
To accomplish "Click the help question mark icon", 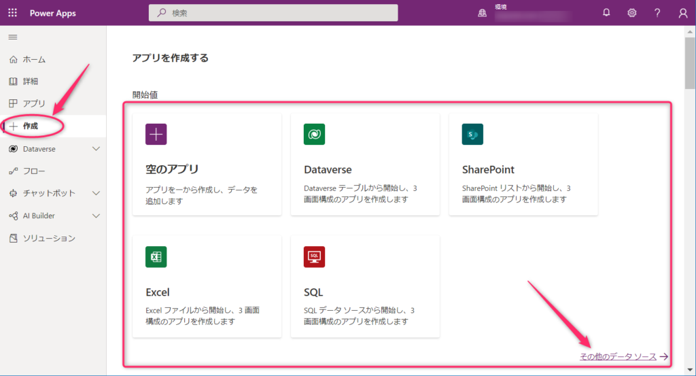I will (x=657, y=13).
